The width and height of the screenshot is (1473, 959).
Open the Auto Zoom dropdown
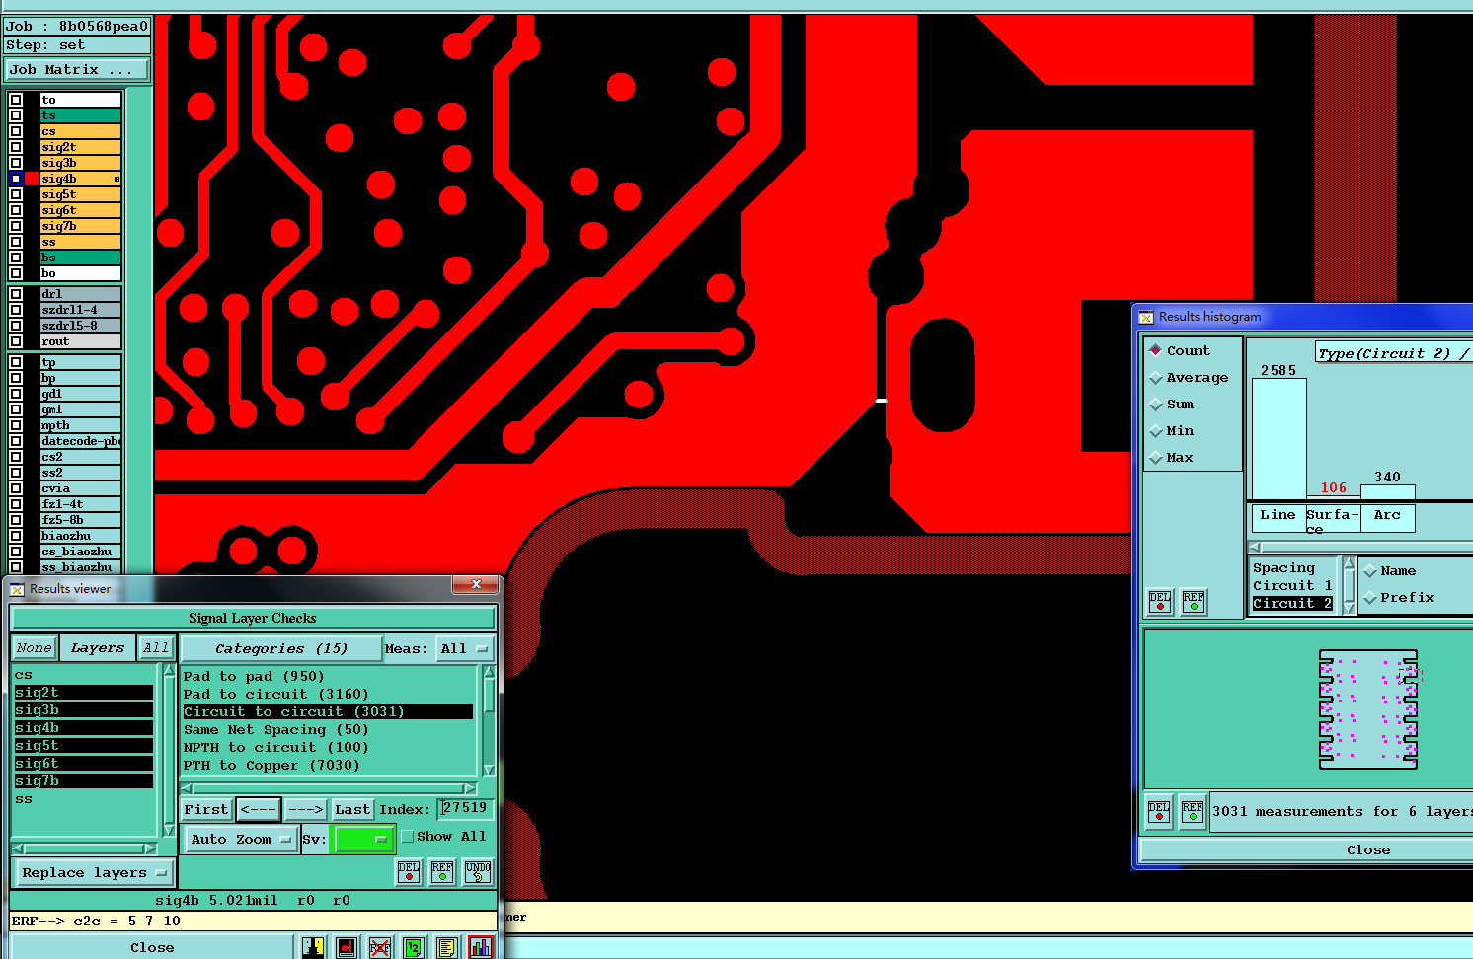[242, 839]
